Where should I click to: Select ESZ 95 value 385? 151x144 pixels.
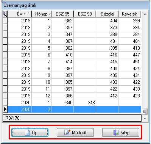click(62, 82)
